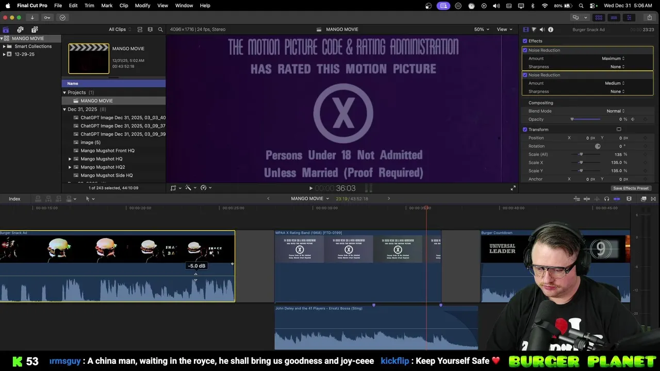Open the Modify menu

(142, 6)
